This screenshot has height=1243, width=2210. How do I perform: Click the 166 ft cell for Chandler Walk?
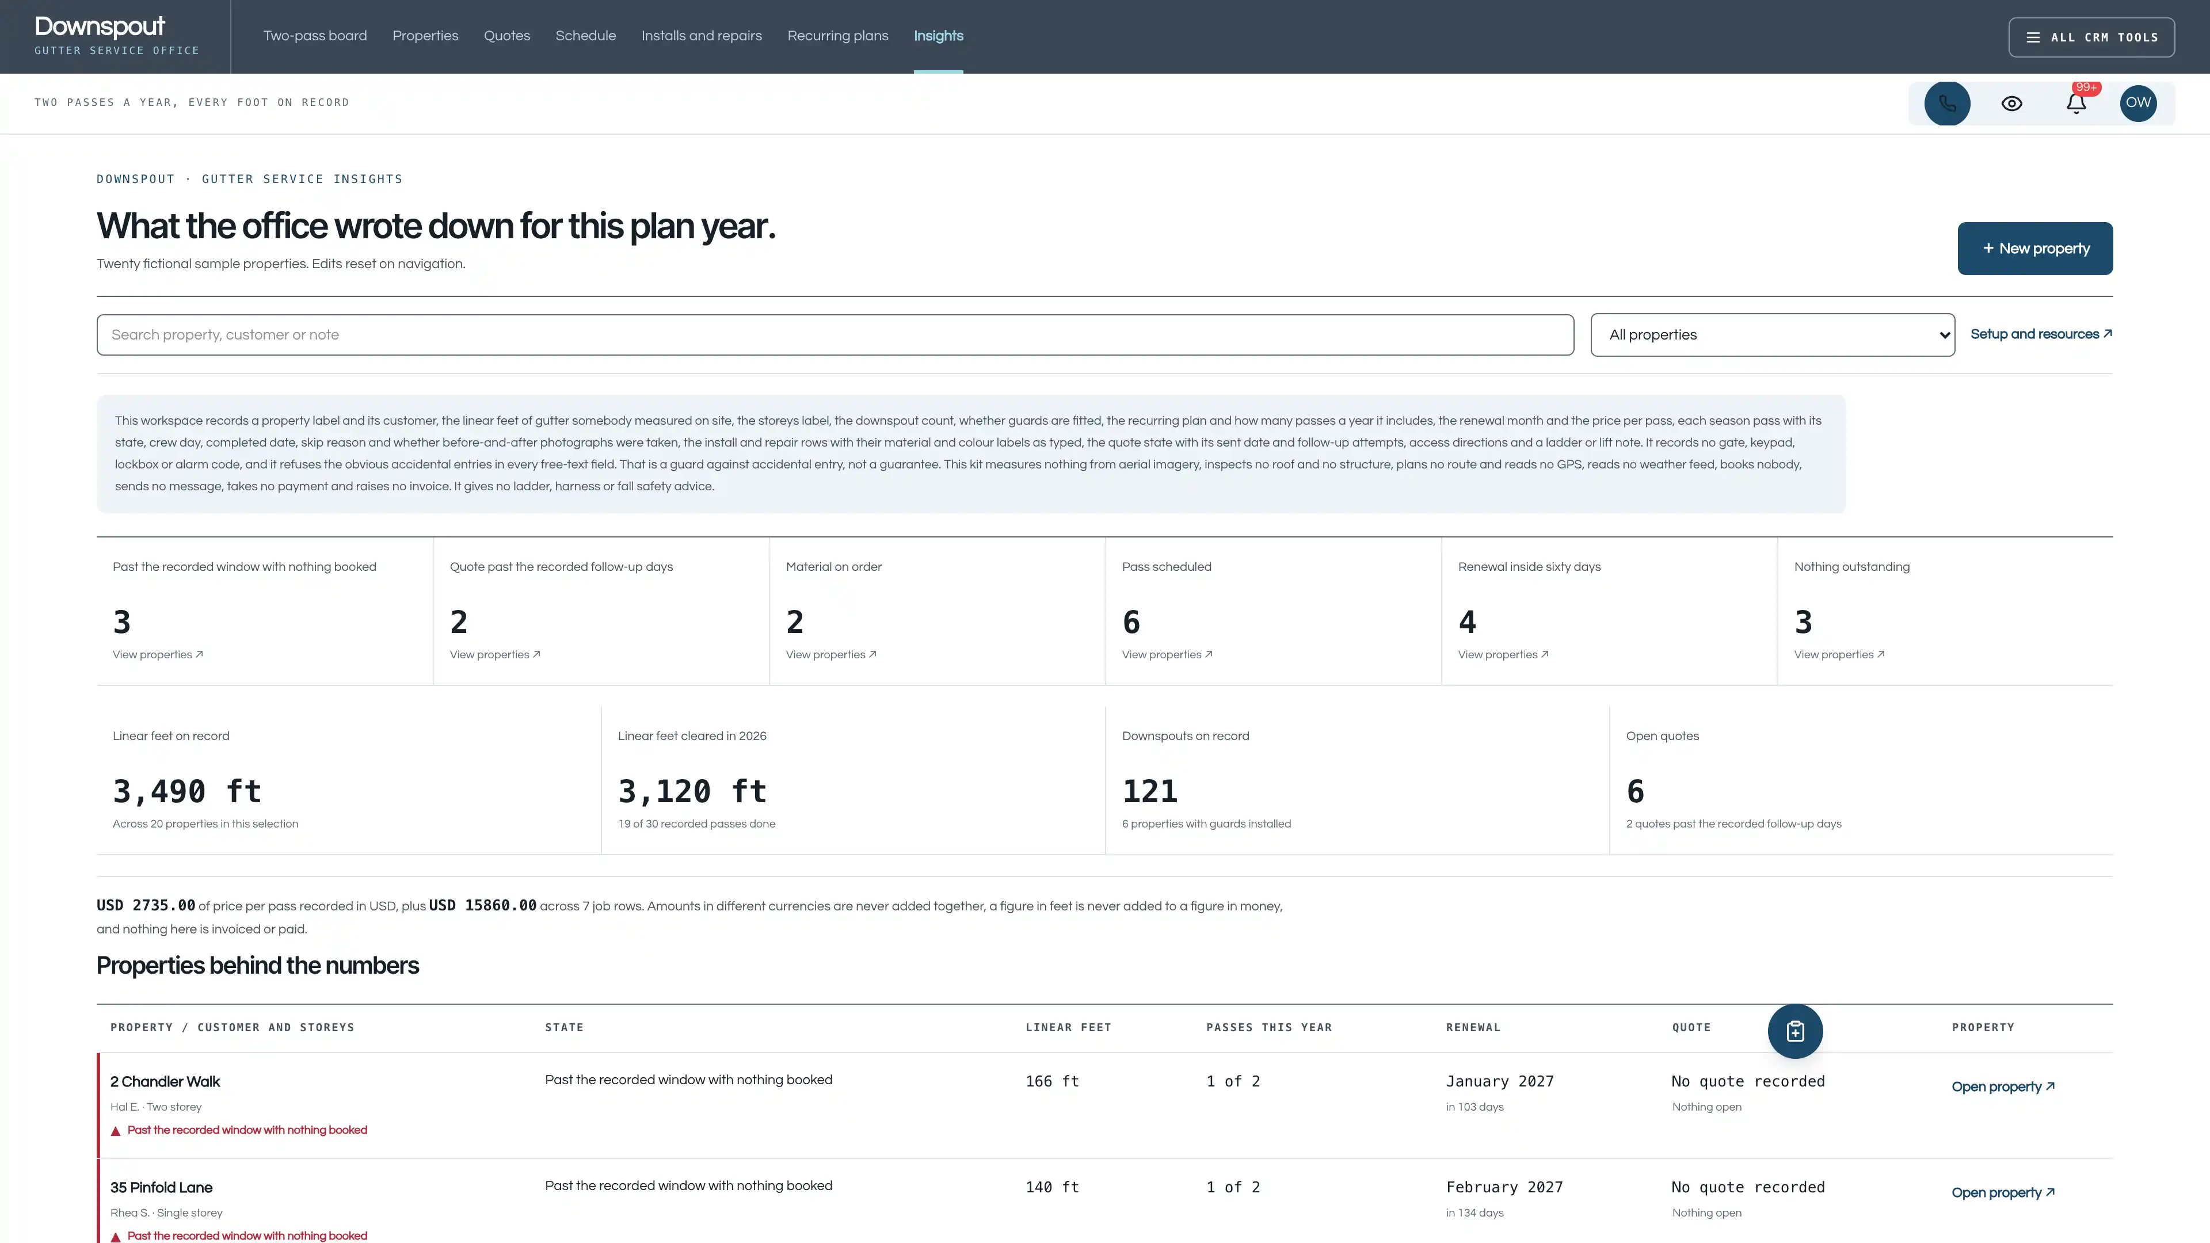pyautogui.click(x=1052, y=1082)
